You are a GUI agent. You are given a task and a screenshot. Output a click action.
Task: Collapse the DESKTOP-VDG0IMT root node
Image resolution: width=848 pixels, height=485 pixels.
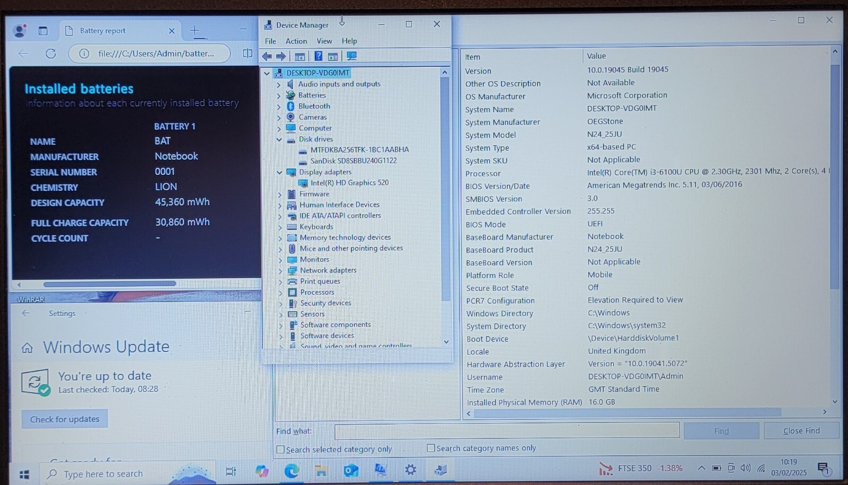(x=267, y=73)
